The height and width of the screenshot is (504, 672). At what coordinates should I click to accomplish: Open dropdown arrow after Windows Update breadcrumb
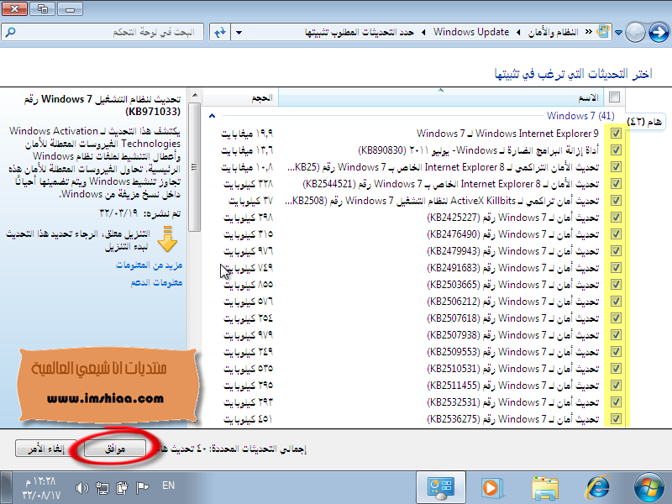point(423,32)
